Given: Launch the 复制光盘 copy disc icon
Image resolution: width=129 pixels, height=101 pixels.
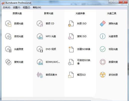Looking at the screenshot, I should (8, 62).
